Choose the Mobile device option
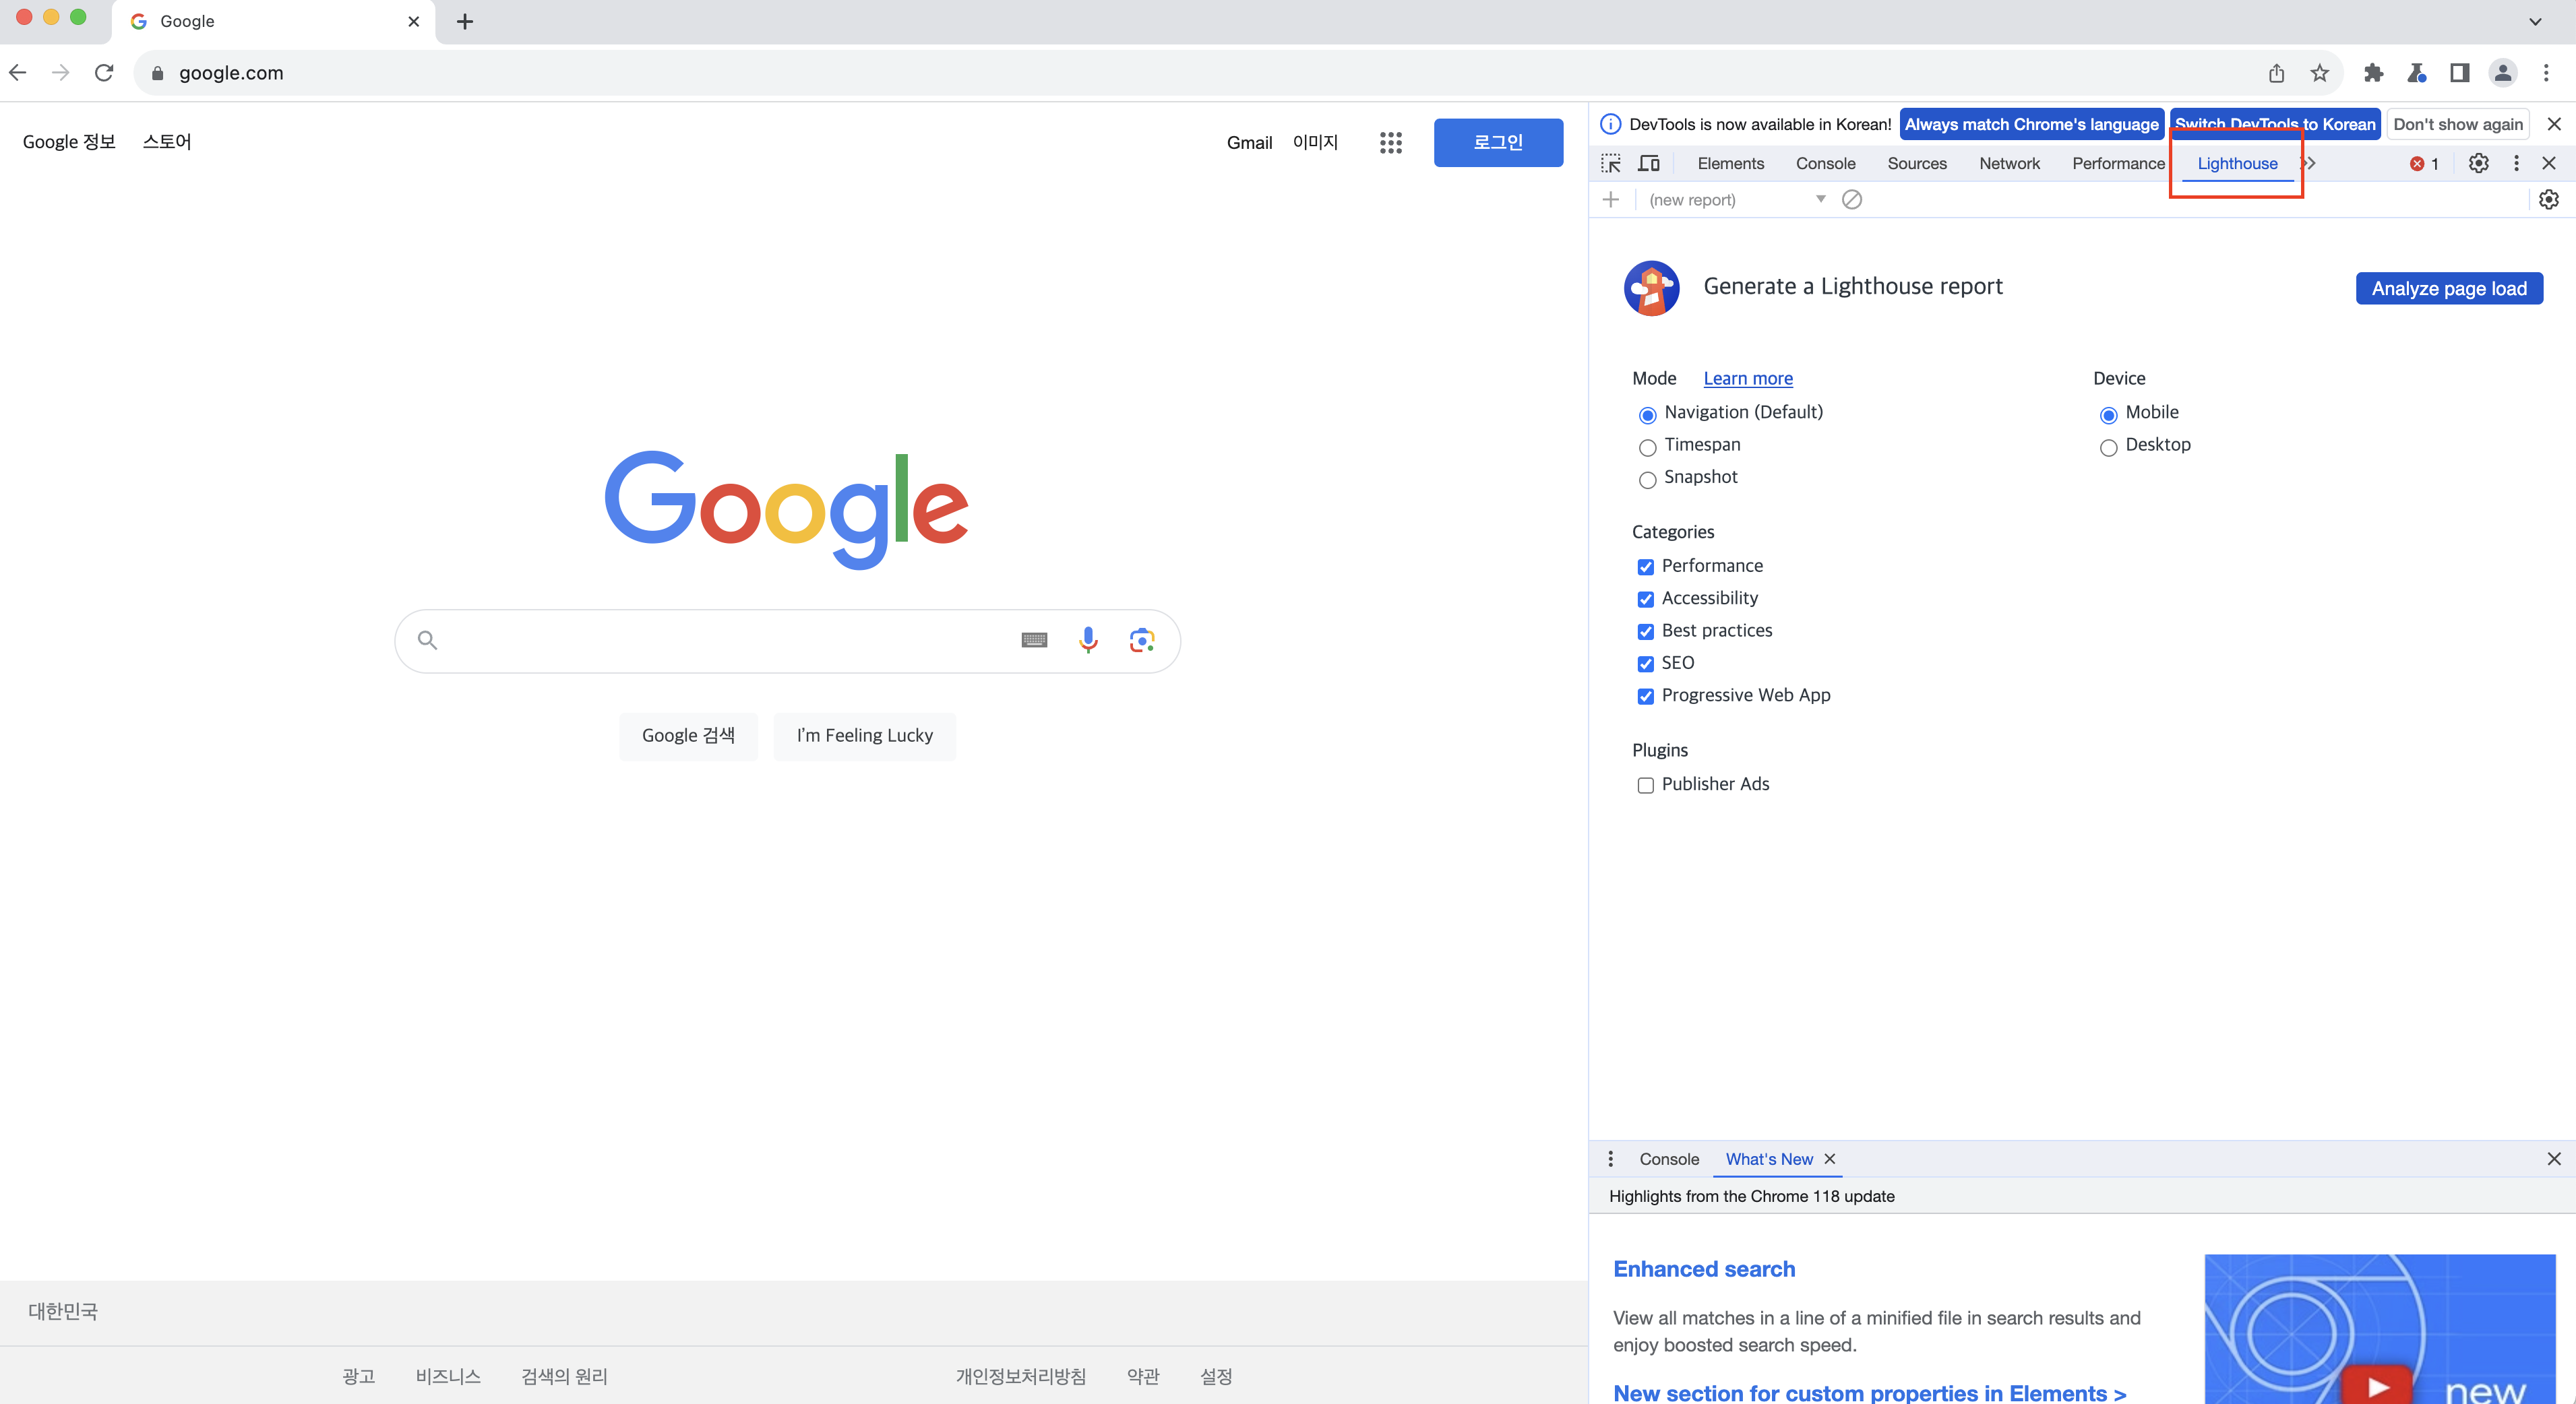This screenshot has height=1404, width=2576. click(x=2109, y=415)
